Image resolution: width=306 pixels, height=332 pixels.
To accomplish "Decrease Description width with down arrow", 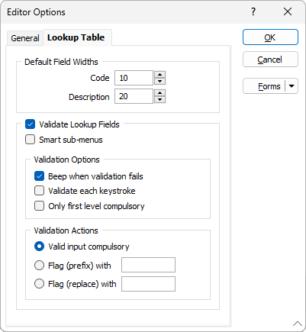I will pos(159,99).
